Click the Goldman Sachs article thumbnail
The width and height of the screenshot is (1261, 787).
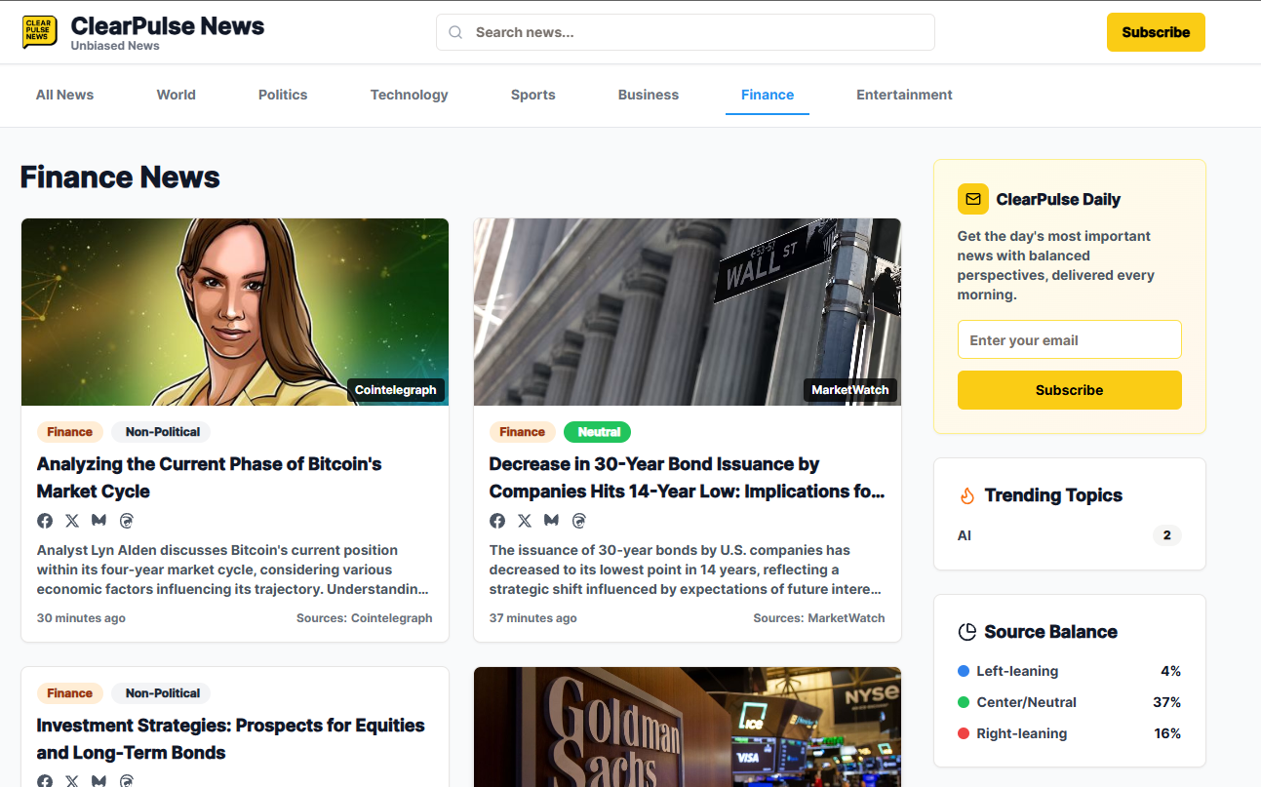coord(688,728)
